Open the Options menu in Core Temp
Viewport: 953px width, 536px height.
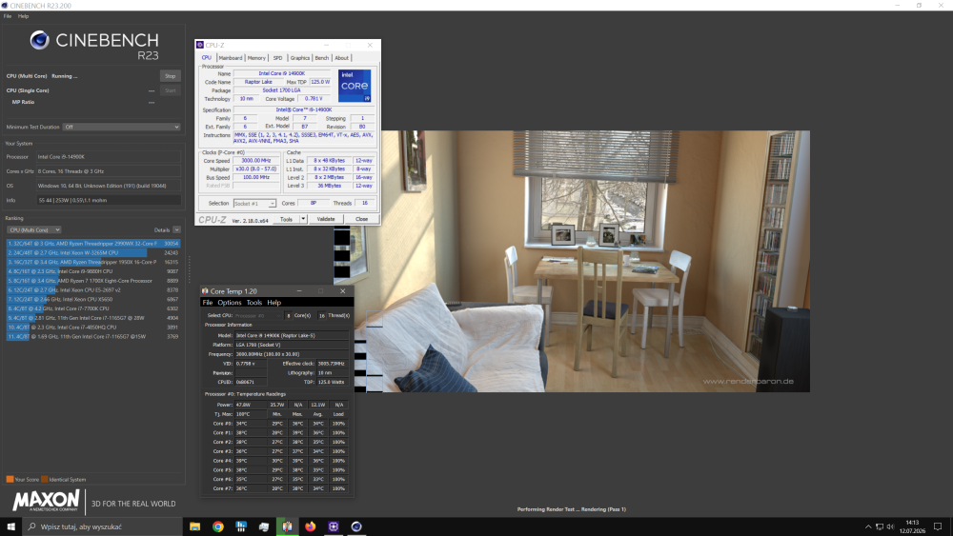point(229,303)
